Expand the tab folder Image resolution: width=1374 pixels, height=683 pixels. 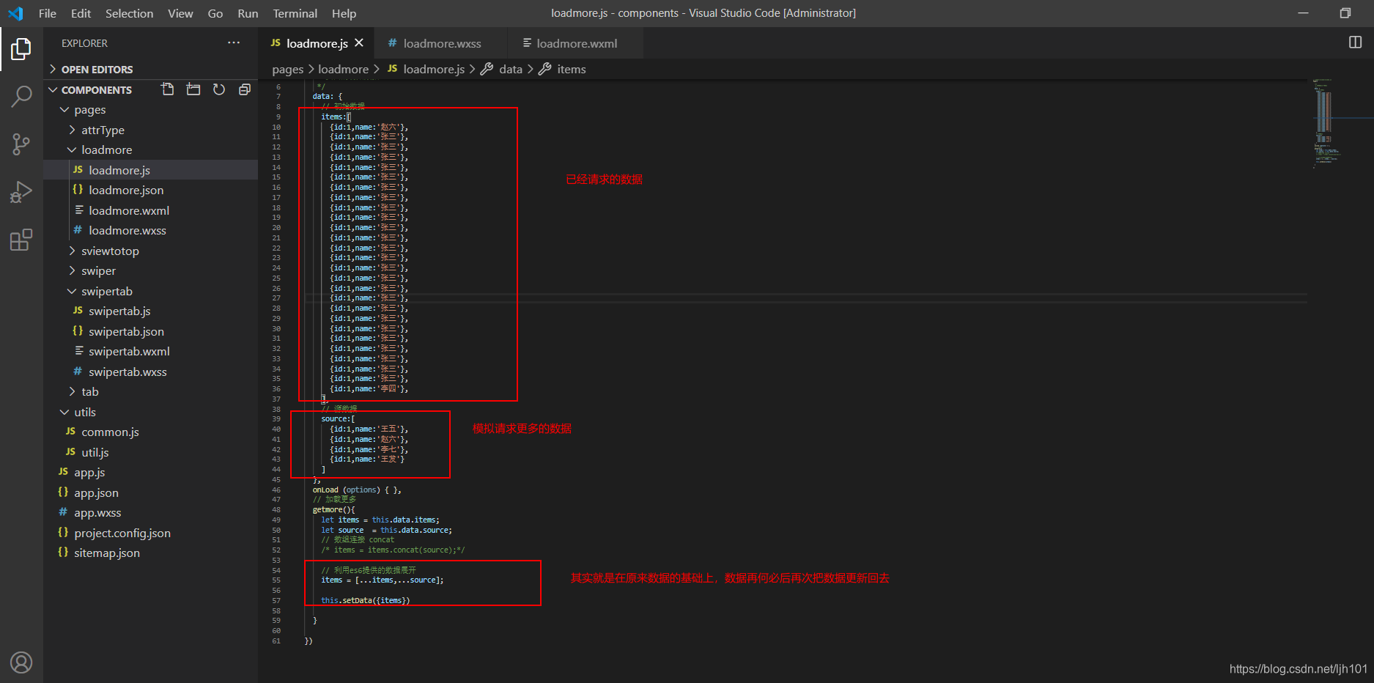150,391
